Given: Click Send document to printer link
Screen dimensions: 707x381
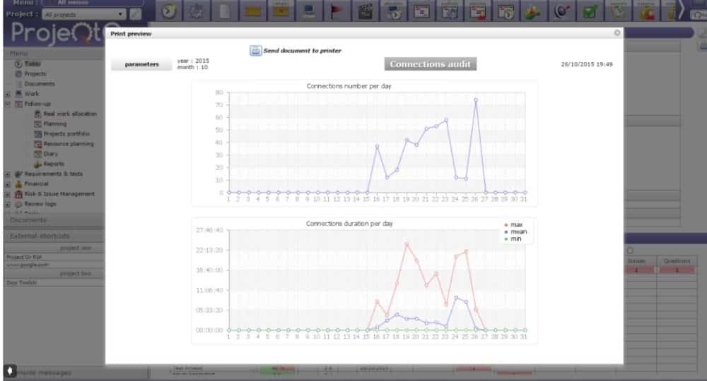Looking at the screenshot, I should (302, 51).
